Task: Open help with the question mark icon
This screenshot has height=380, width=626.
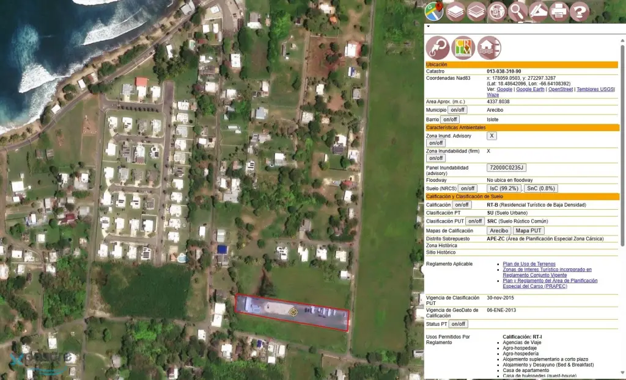Action: coord(580,11)
